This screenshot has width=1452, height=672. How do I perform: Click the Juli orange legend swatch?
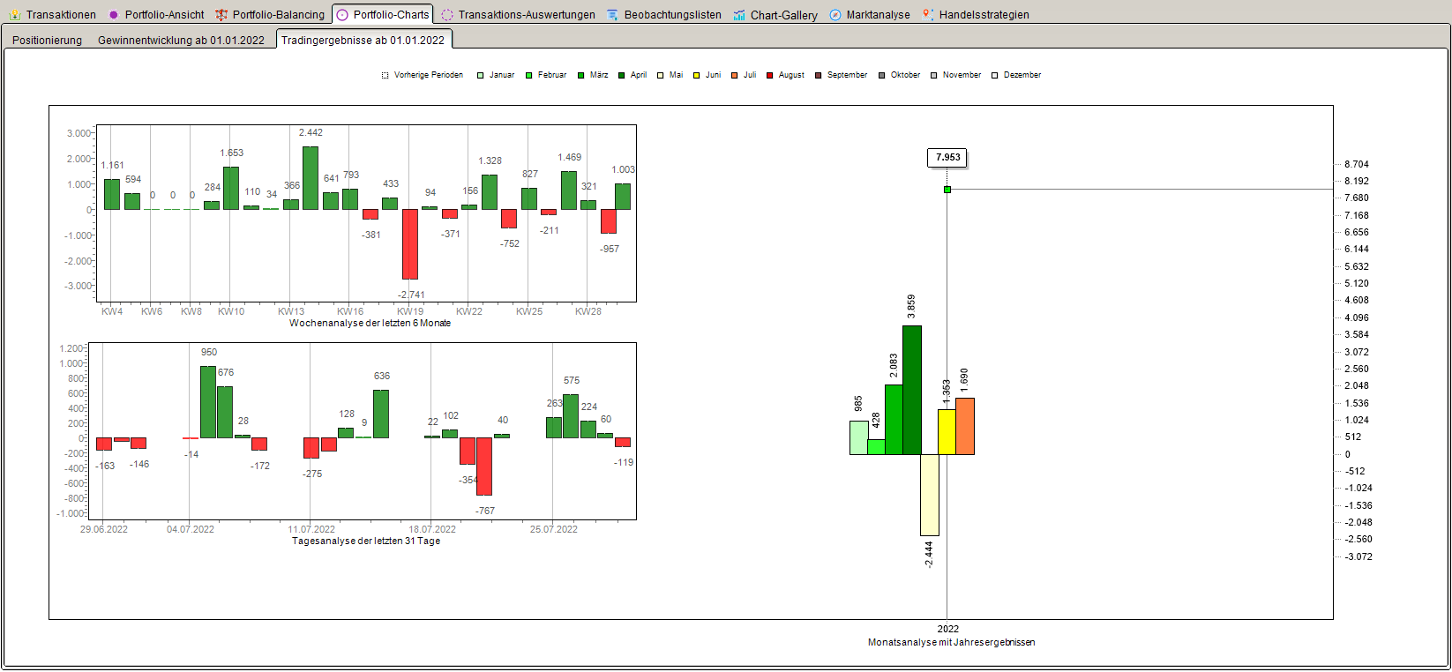point(734,76)
